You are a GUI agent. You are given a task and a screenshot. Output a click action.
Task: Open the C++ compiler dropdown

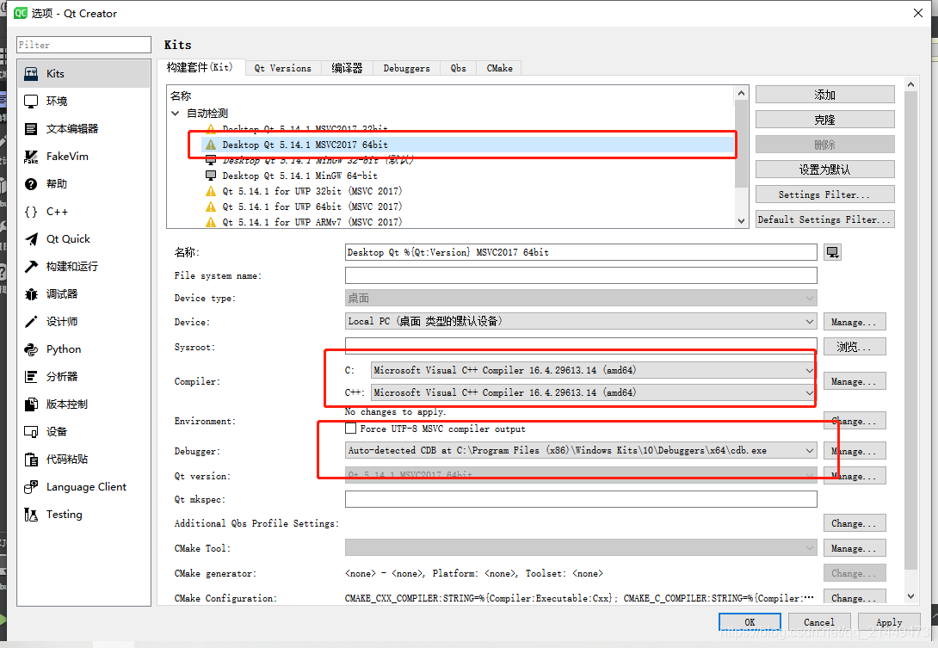click(x=594, y=392)
